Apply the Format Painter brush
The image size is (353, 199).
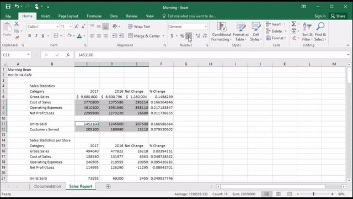pos(17,38)
